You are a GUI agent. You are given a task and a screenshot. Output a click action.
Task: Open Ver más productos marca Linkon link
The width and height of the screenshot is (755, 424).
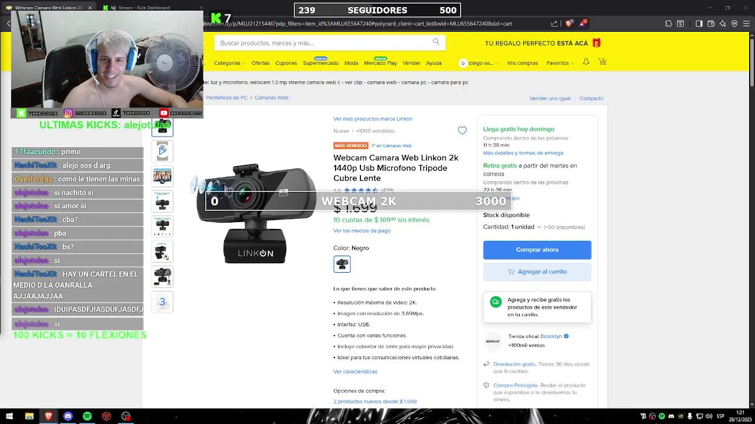pos(373,118)
